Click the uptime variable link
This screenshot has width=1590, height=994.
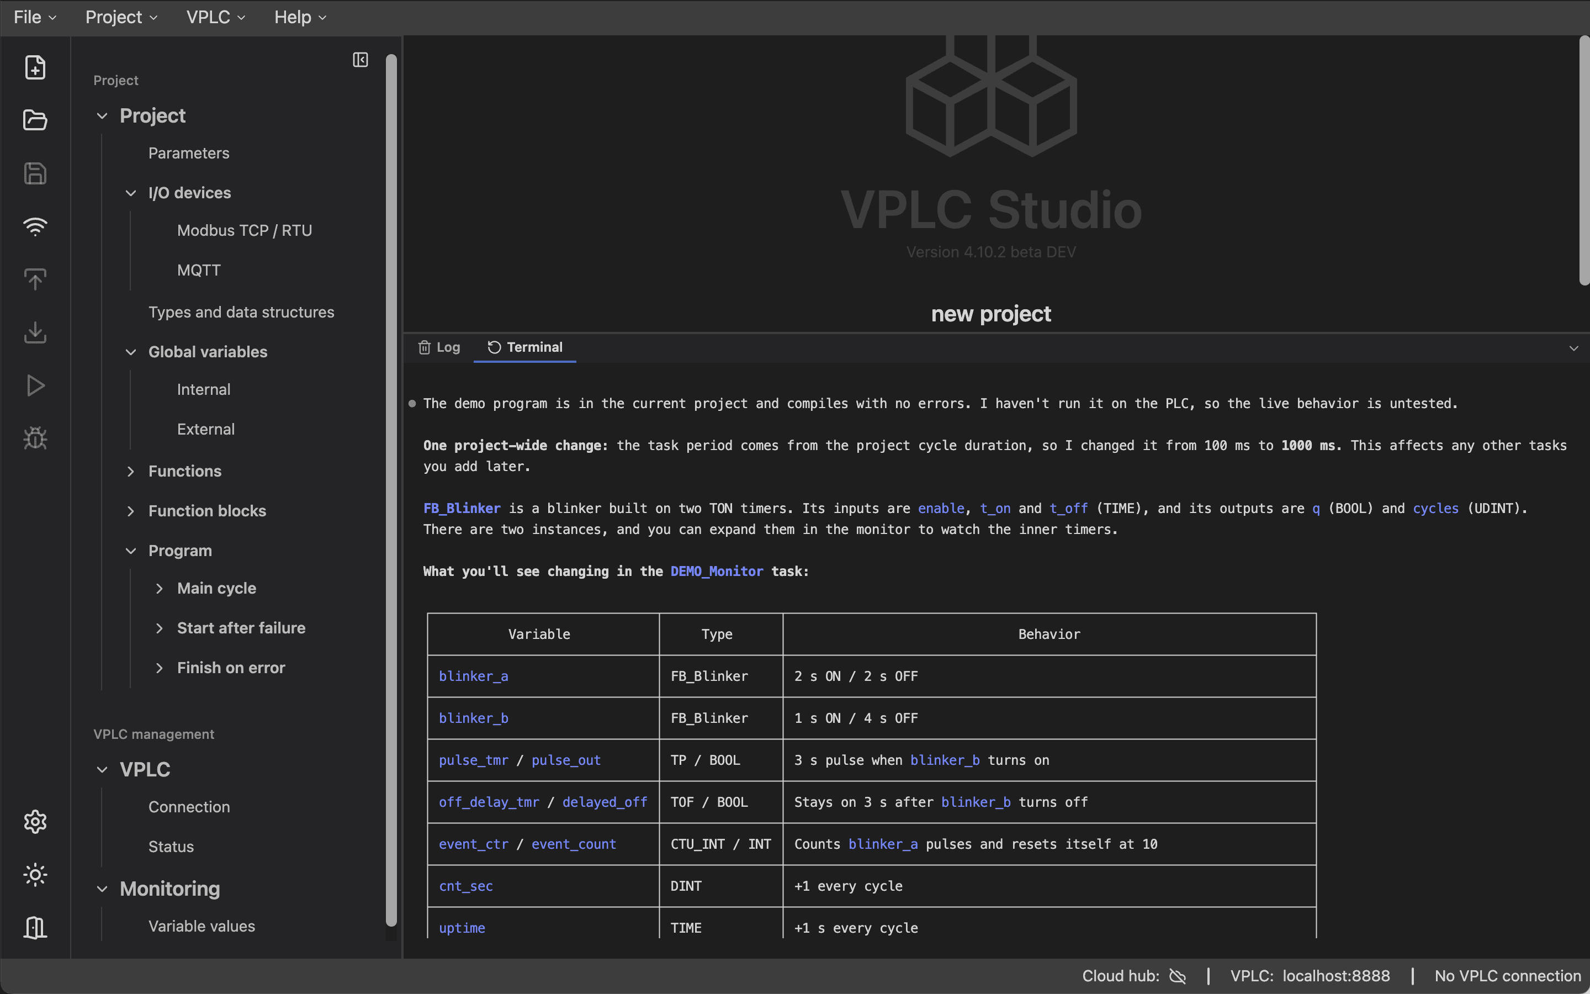pos(462,928)
